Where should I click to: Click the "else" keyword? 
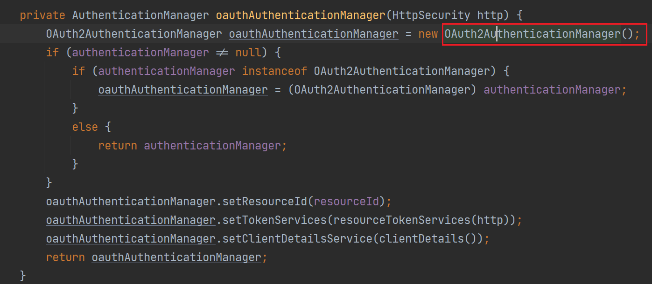[x=85, y=127]
